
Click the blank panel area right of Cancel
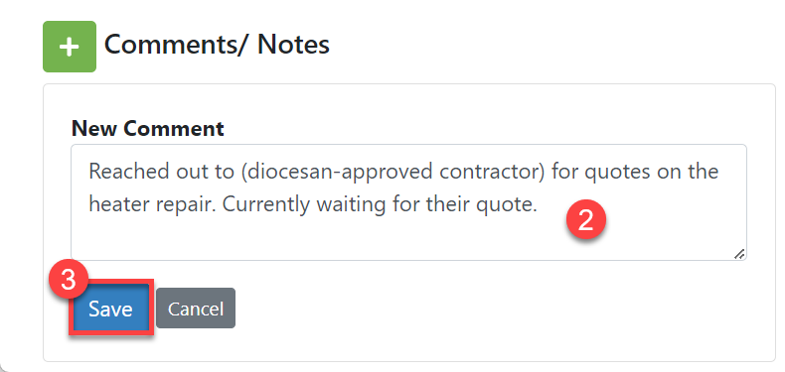(501, 309)
